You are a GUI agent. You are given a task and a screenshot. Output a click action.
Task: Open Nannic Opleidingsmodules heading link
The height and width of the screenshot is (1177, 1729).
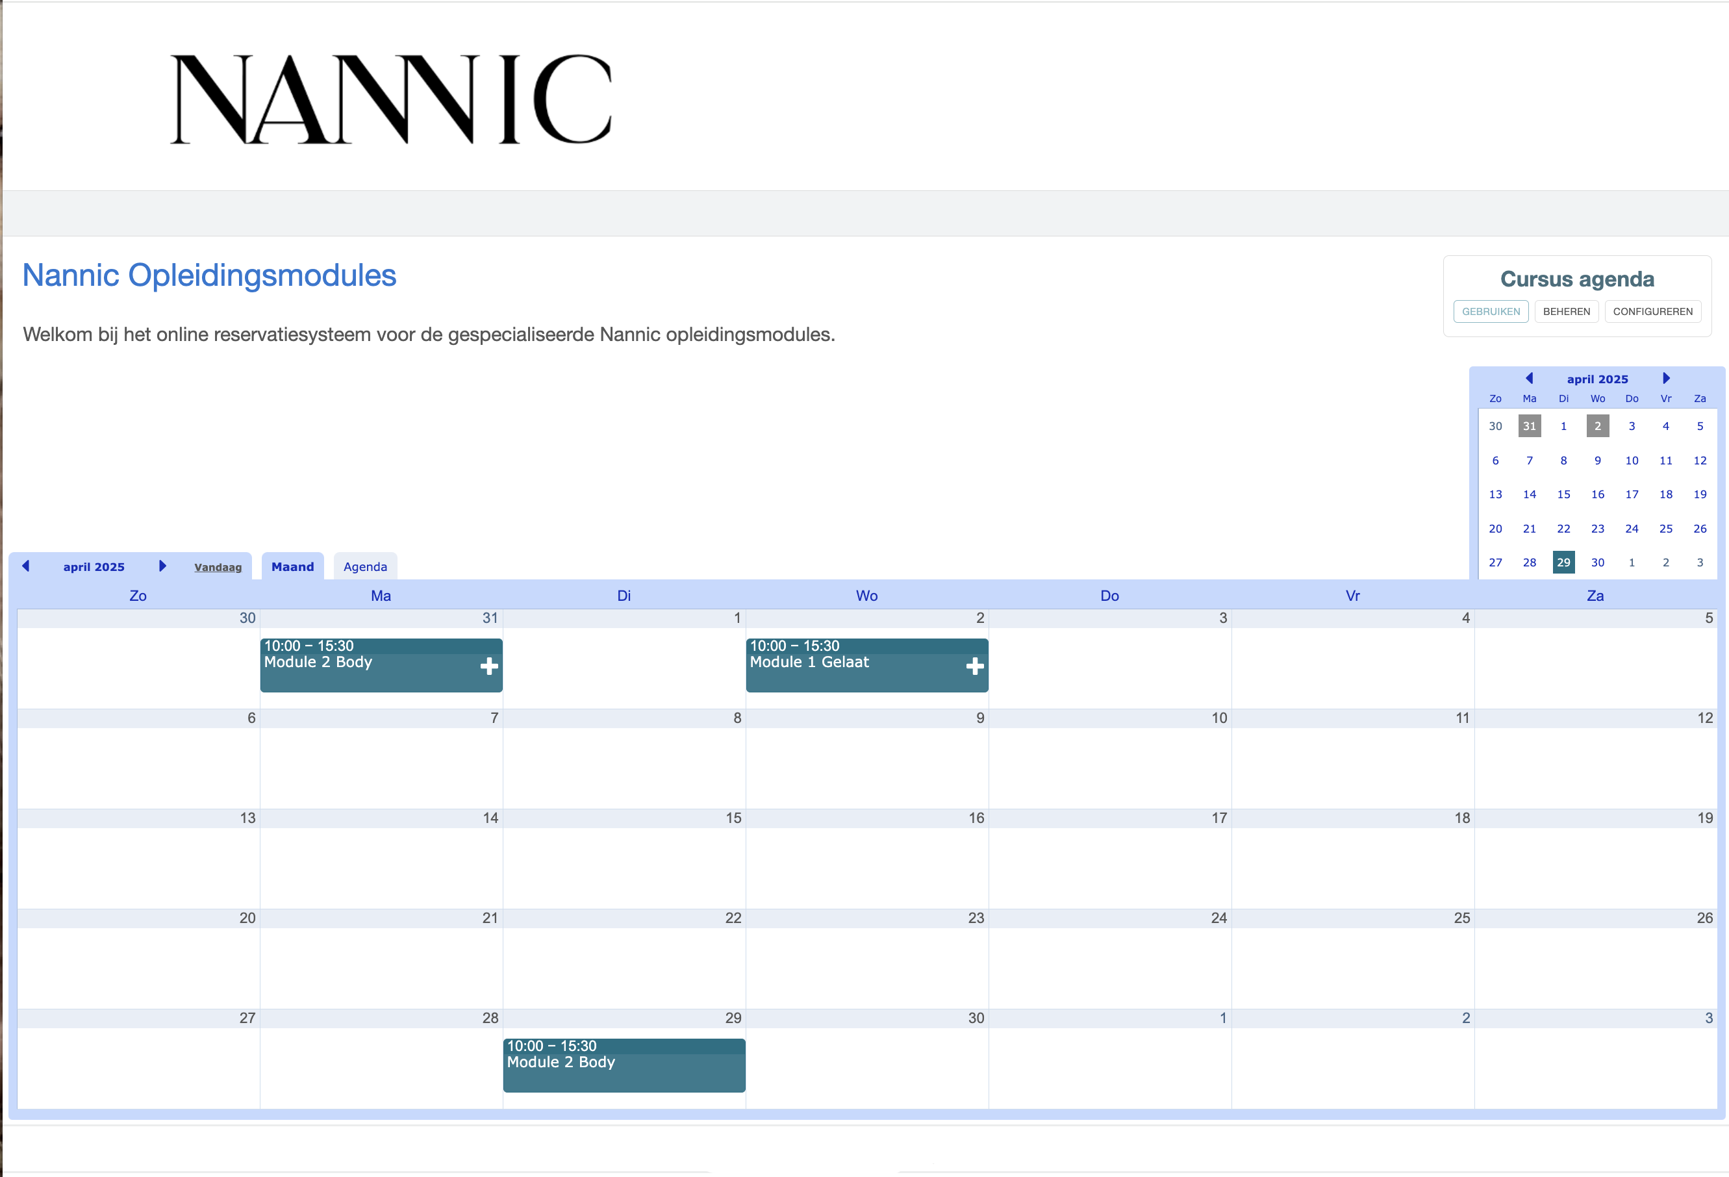[x=209, y=275]
